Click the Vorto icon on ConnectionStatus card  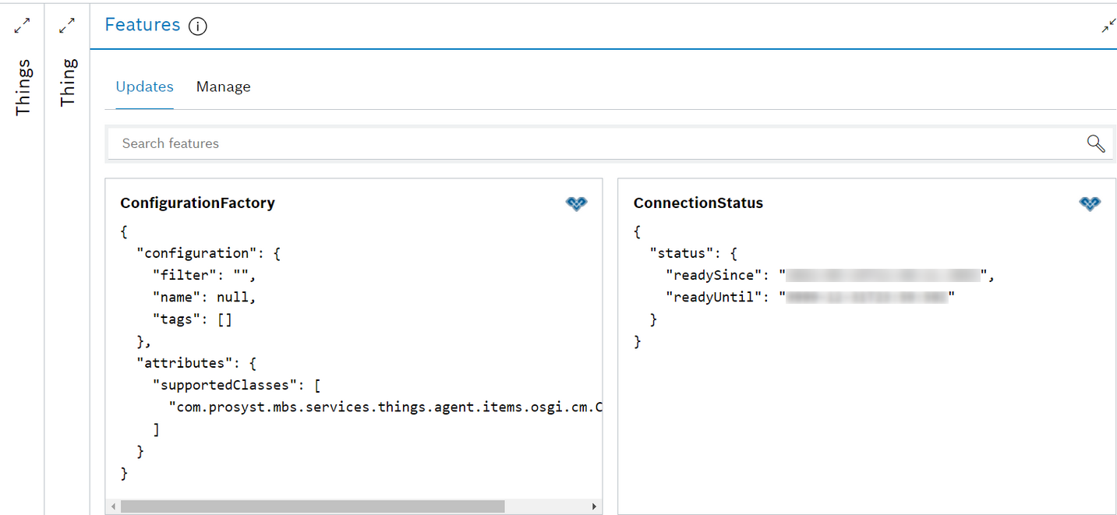click(1090, 203)
